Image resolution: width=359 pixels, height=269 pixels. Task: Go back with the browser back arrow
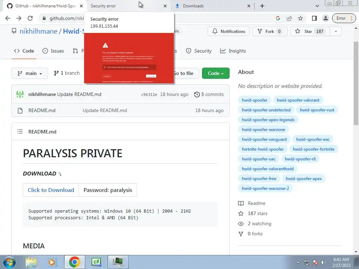click(x=8, y=18)
